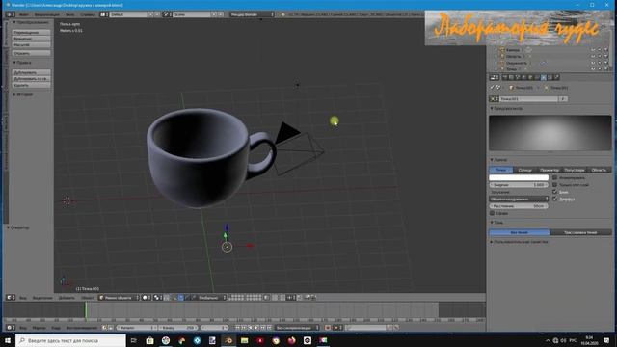This screenshot has height=347, width=617.
Task: Toggle visibility eye of the Камера outliner row
Action: [x=593, y=50]
